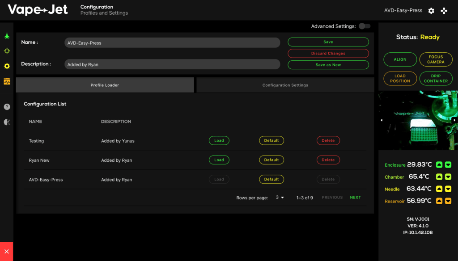Screen dimensions: 458x261
Task: Click the Save button
Action: [x=328, y=42]
